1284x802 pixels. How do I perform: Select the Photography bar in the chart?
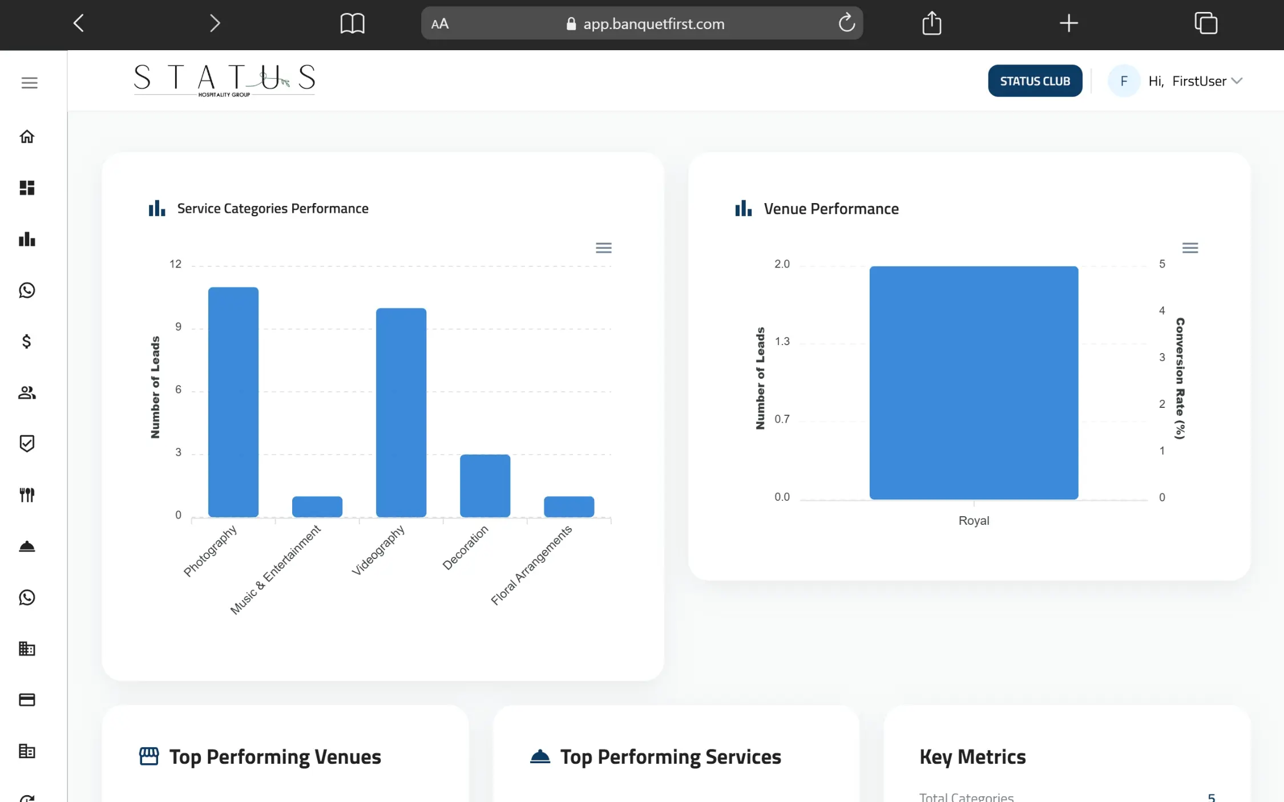click(x=233, y=399)
